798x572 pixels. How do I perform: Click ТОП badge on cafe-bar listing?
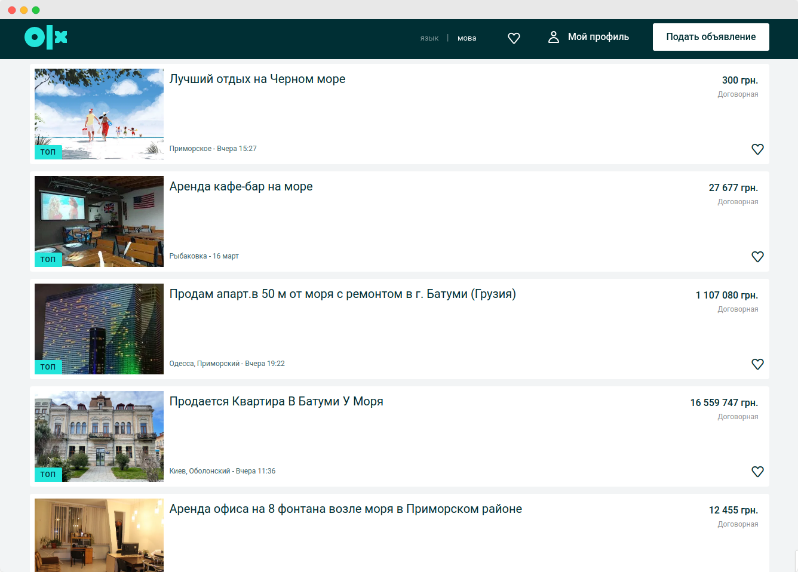(48, 260)
